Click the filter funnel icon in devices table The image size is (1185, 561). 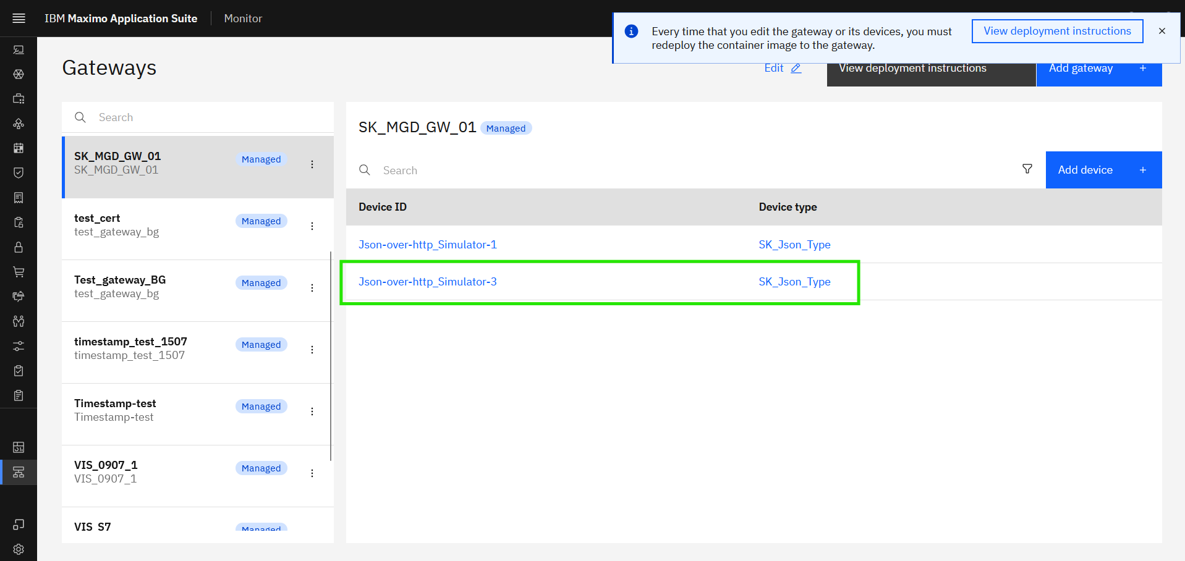tap(1027, 169)
